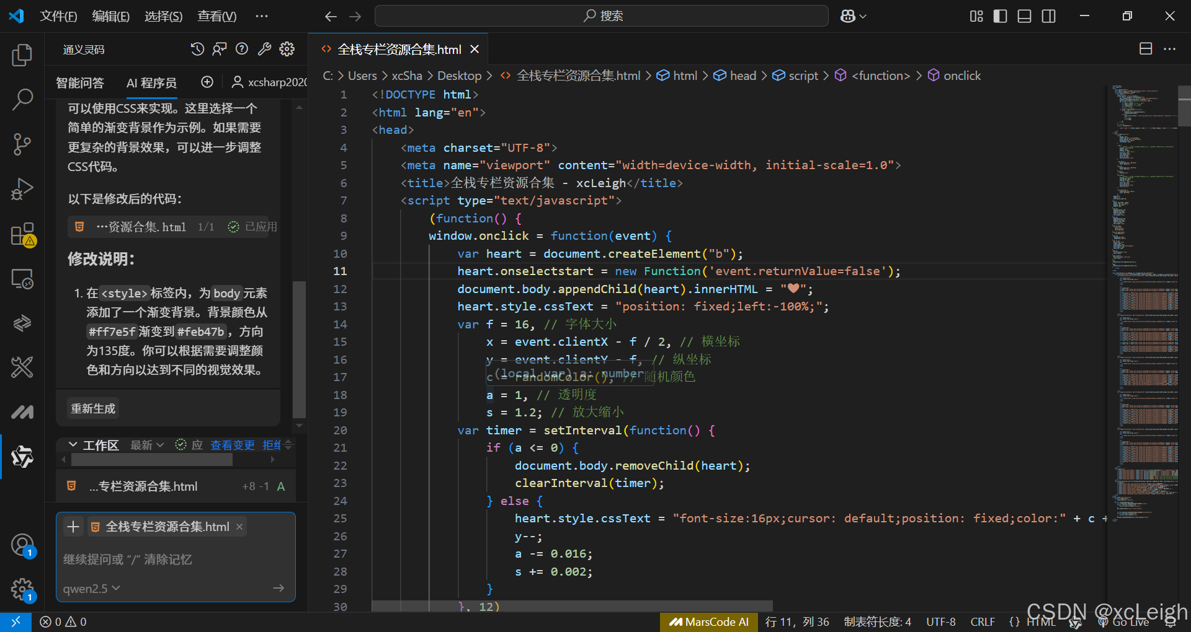This screenshot has width=1191, height=632.
Task: Open the Extensions view with warning badge
Action: coord(22,235)
